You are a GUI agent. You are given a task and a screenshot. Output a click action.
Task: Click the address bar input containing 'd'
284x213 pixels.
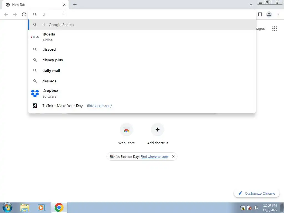point(142,14)
